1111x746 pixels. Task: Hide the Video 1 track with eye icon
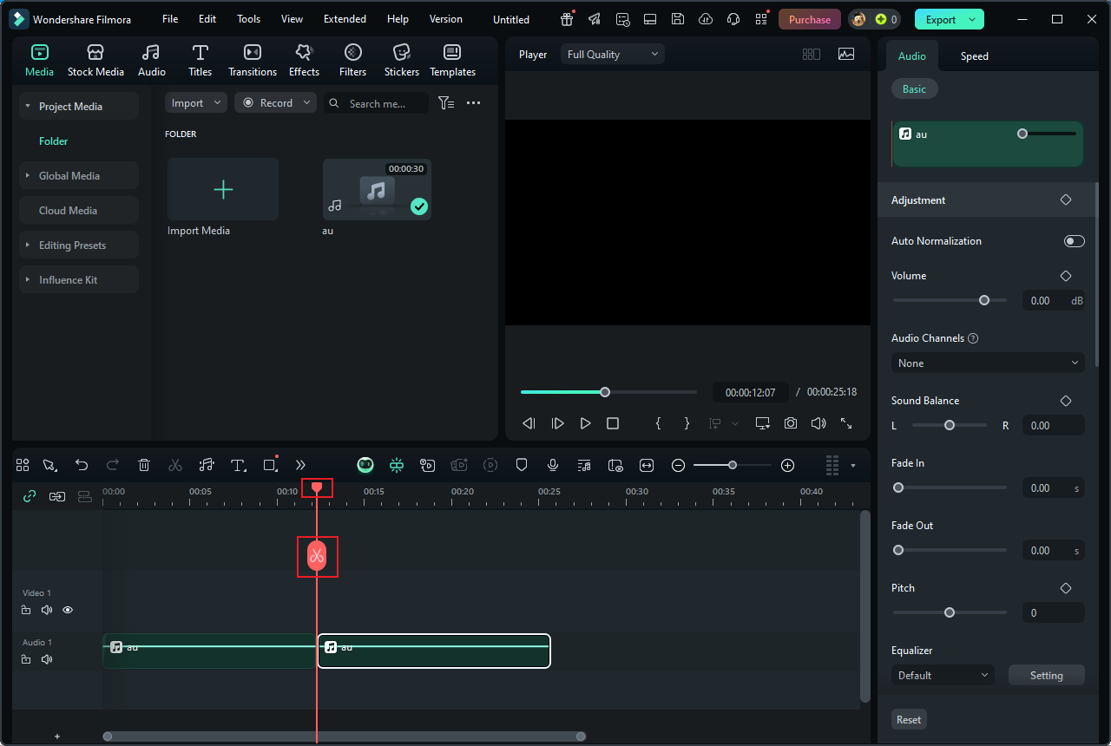coord(68,610)
